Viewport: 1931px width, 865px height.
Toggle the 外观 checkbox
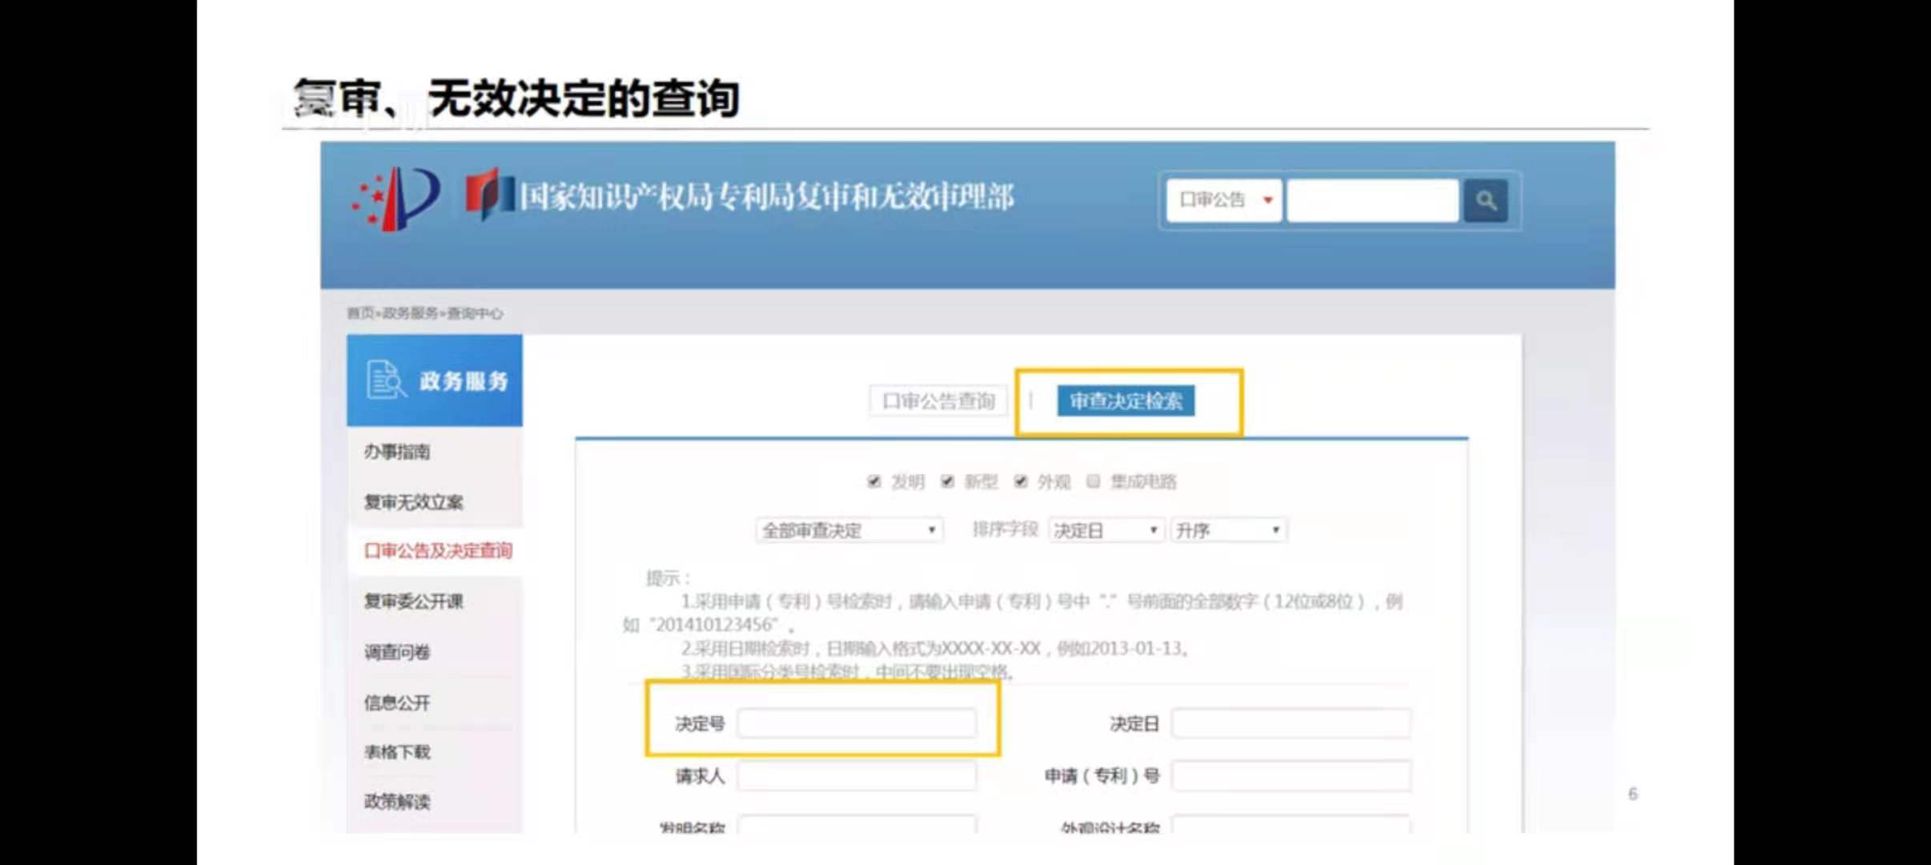[x=1020, y=481]
